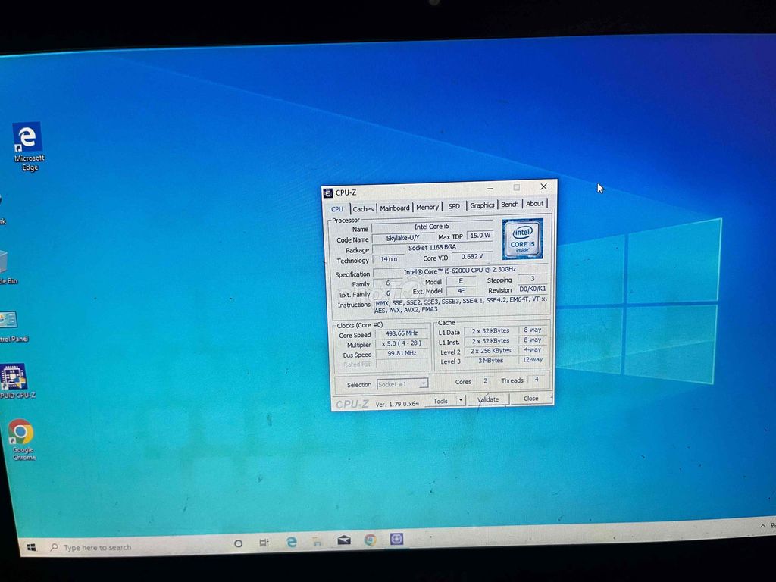Viewport: 776px width, 582px height.
Task: Click the Tools button
Action: 440,401
